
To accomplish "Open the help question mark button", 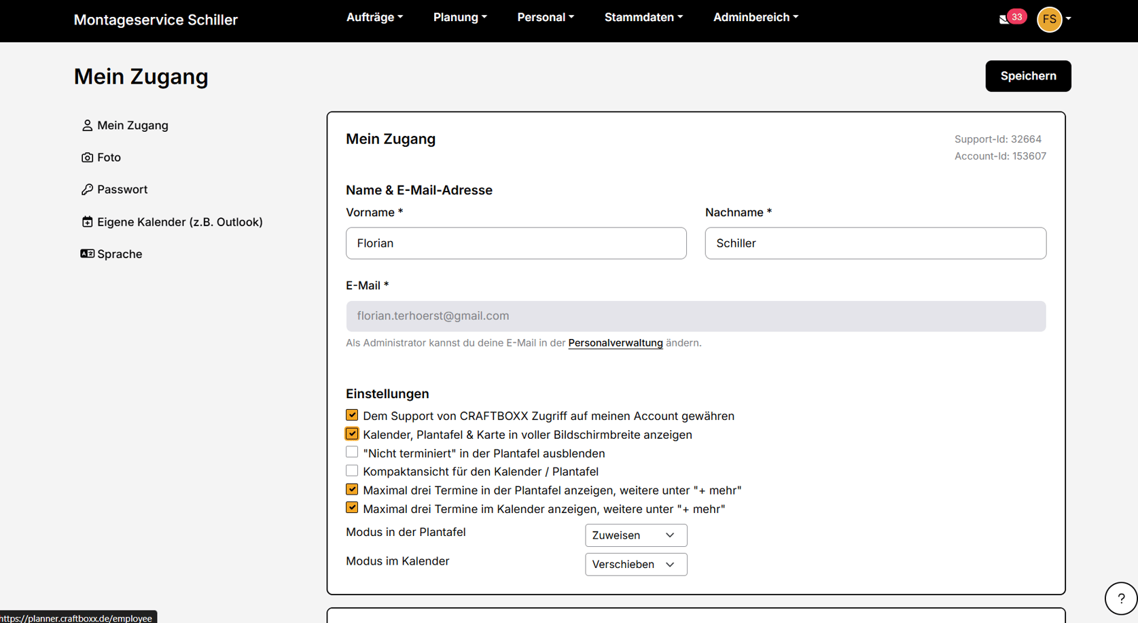I will [1120, 599].
